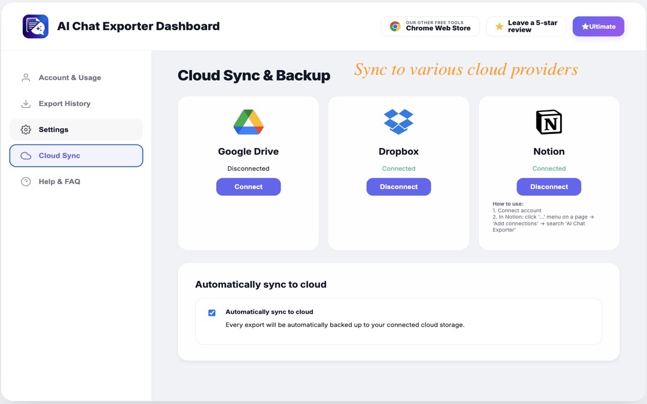Click the Notion logo icon
The height and width of the screenshot is (404, 647).
(x=548, y=122)
